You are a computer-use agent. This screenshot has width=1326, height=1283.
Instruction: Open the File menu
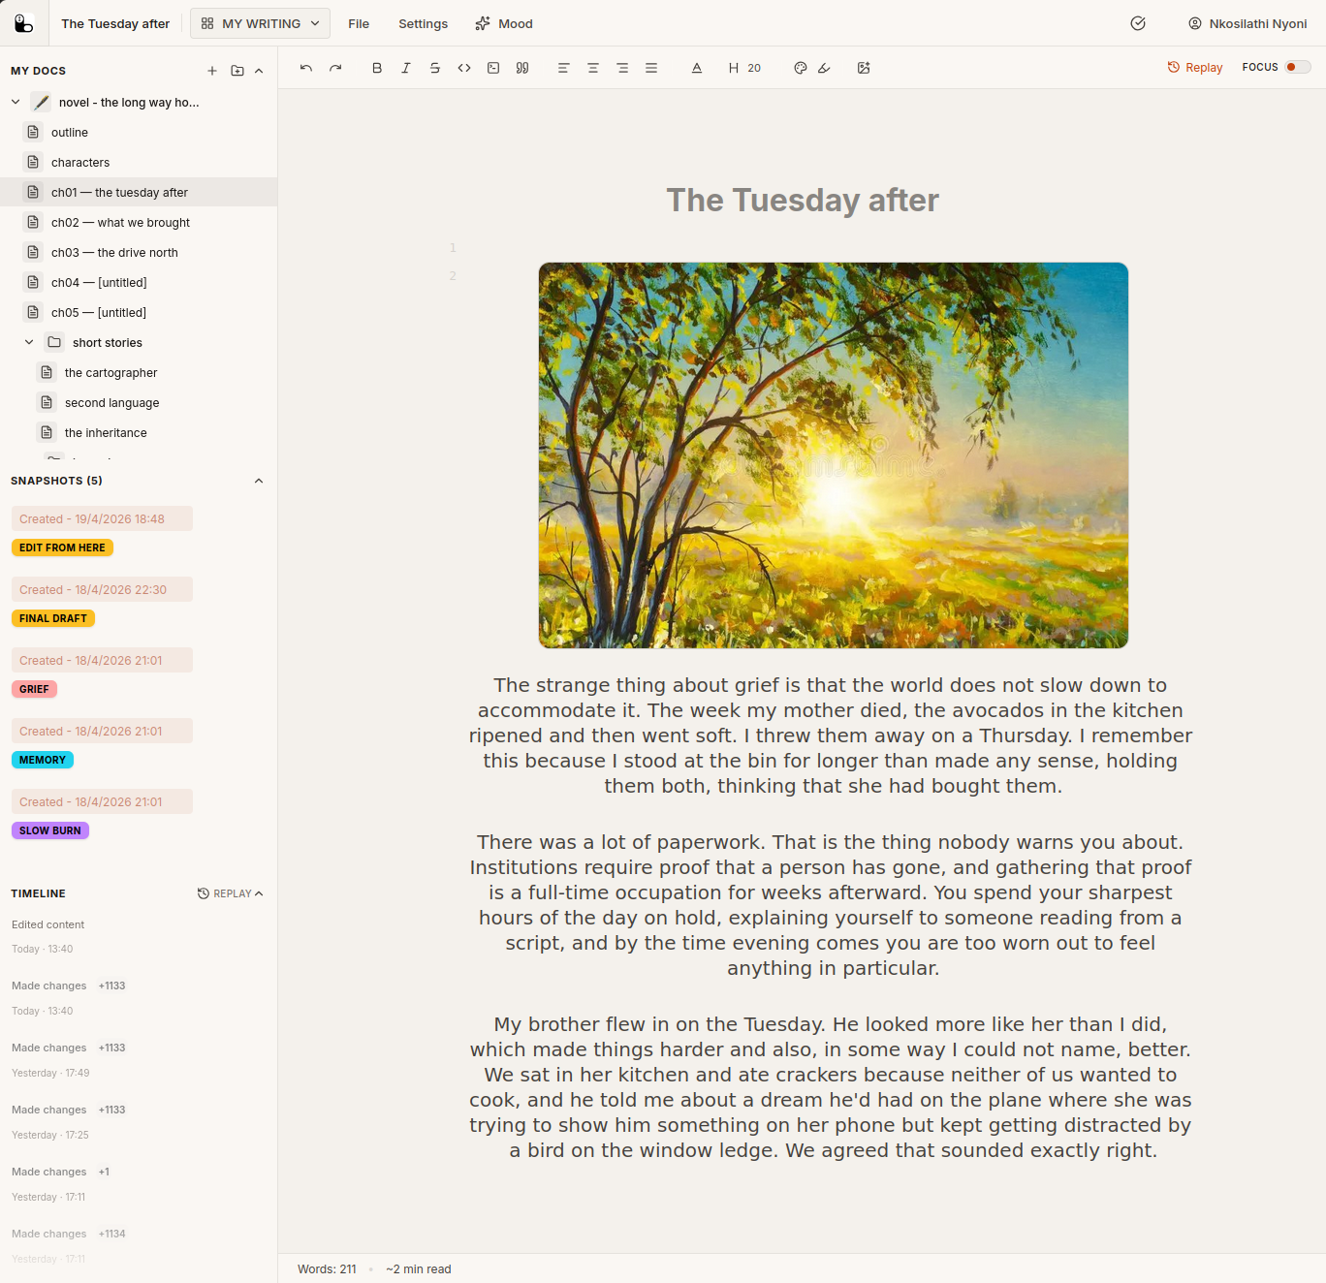pos(359,23)
